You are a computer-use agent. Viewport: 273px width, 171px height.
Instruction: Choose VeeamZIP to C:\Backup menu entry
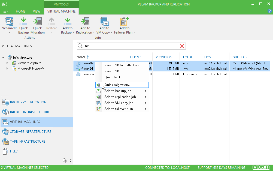click(122, 65)
